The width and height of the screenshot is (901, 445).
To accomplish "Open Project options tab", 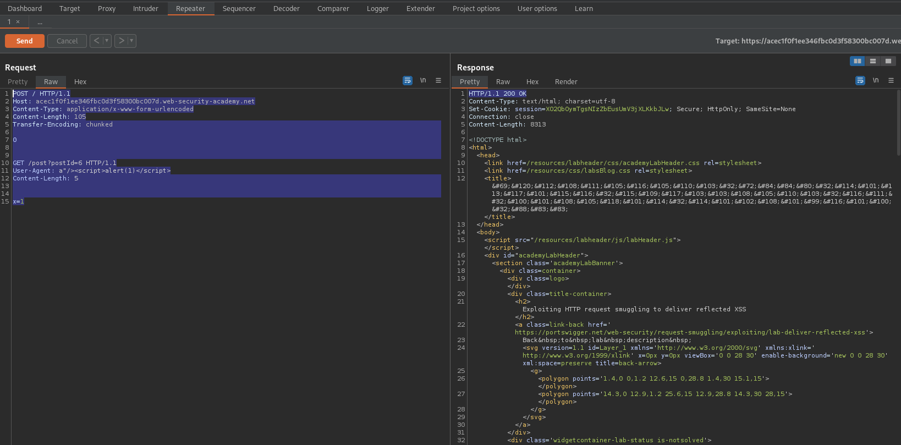I will [x=476, y=8].
